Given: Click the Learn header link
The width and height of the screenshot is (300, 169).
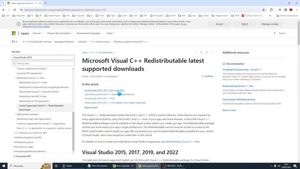Looking at the screenshot, I should coord(25,33).
